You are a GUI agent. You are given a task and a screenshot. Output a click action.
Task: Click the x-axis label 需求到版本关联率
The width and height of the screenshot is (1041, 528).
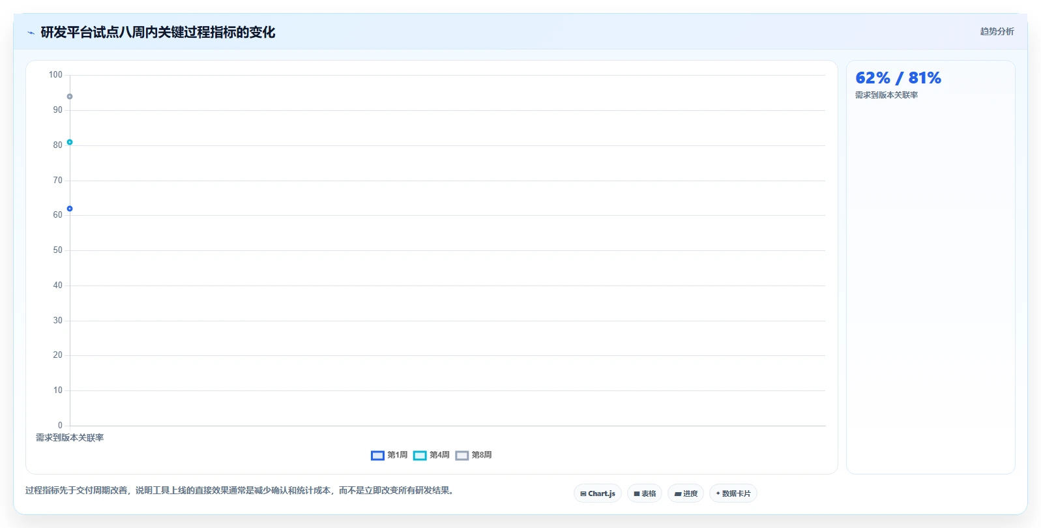click(x=70, y=438)
